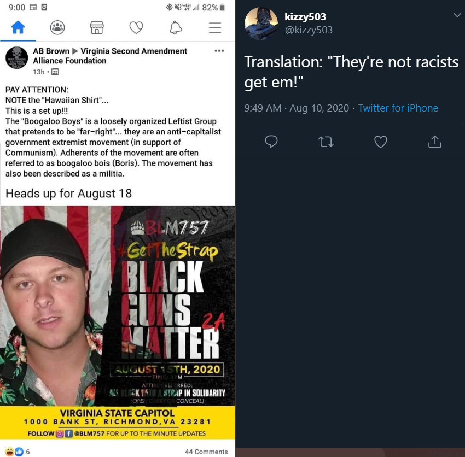
Task: Open the Groups tab icon
Action: click(x=57, y=27)
